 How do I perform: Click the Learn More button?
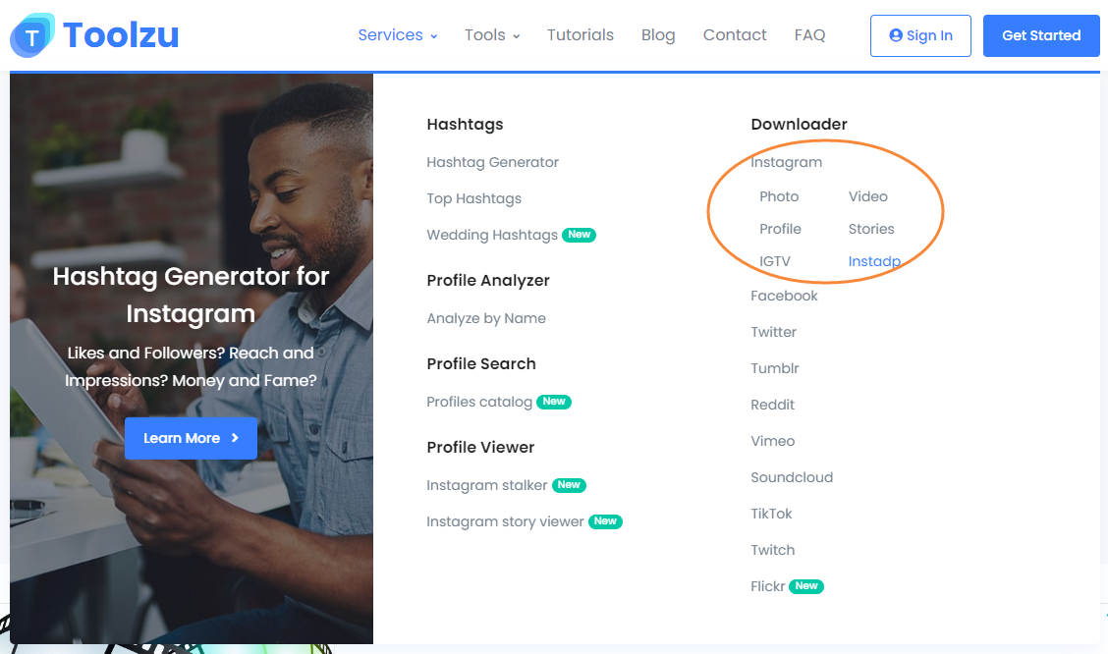tap(191, 439)
